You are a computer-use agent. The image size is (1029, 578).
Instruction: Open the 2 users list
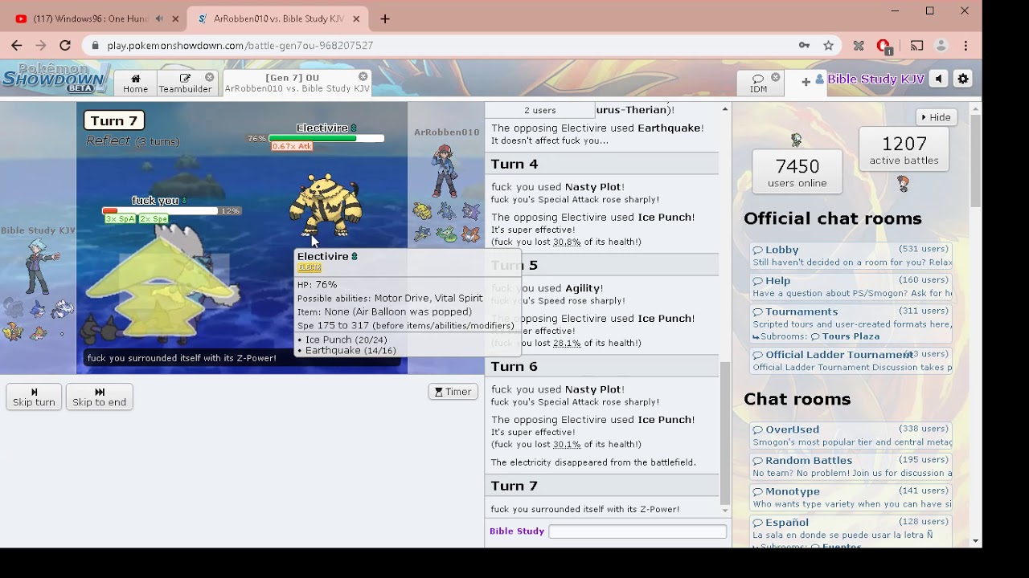click(540, 110)
